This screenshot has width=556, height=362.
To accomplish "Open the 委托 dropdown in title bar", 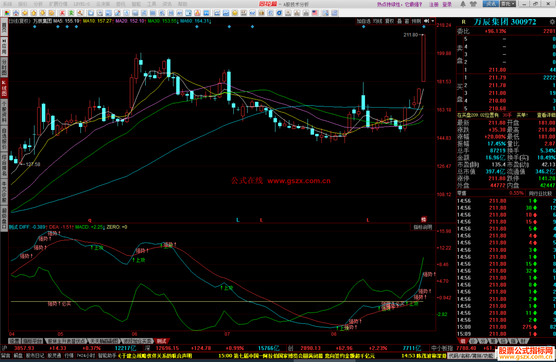I will coord(508,4).
